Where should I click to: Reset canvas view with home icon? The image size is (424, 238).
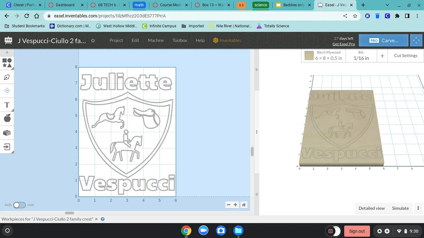point(244,205)
